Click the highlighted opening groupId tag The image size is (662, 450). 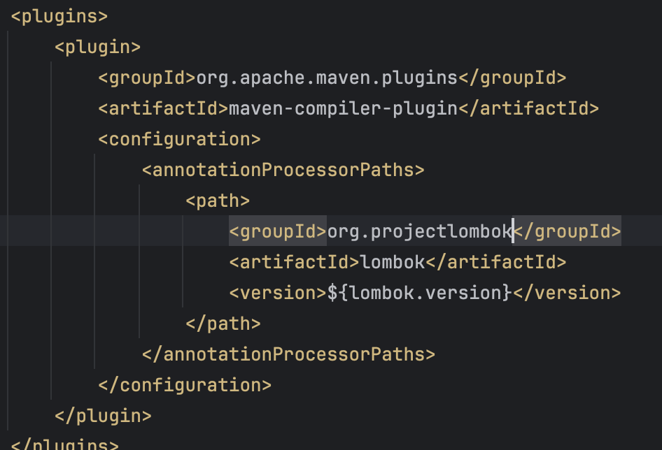click(278, 231)
